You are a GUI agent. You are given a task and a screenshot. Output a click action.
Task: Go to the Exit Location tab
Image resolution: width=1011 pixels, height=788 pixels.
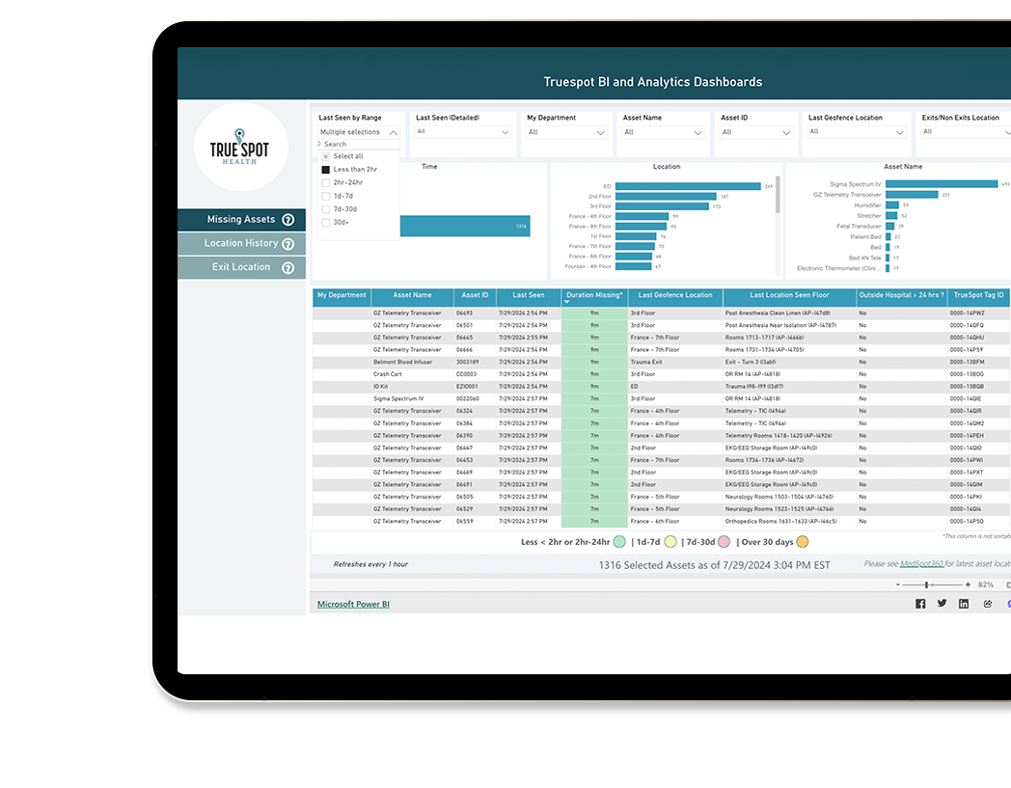[241, 267]
